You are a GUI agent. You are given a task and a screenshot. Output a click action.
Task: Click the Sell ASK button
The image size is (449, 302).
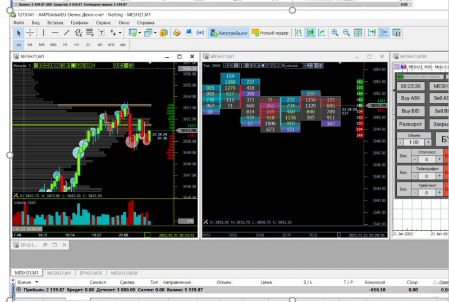[439, 98]
